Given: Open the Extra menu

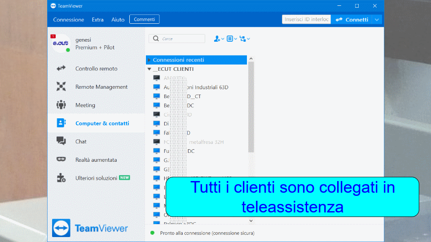Looking at the screenshot, I should [x=97, y=19].
